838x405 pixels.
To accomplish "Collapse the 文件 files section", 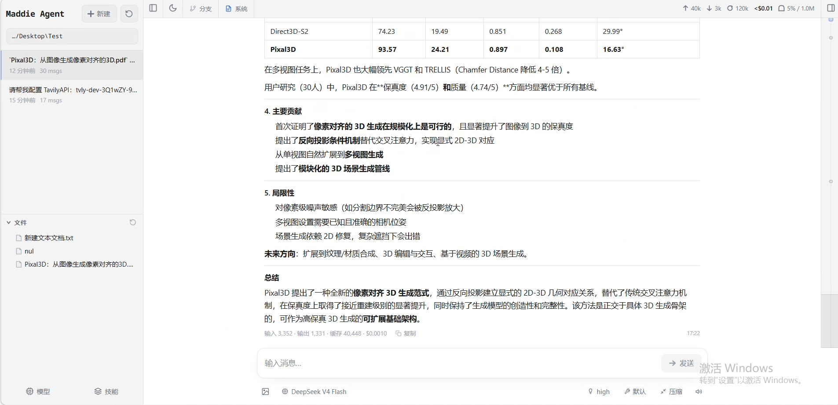I will [16, 223].
